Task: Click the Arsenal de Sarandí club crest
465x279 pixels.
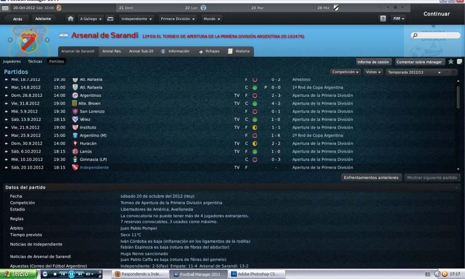Action: point(29,42)
